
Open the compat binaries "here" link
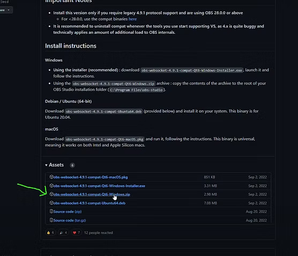click(133, 19)
